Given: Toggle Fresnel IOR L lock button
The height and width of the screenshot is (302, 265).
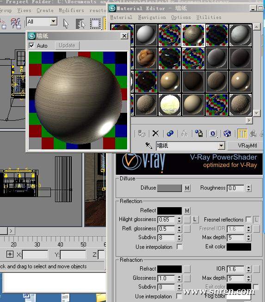Looking at the screenshot, I should [x=256, y=219].
